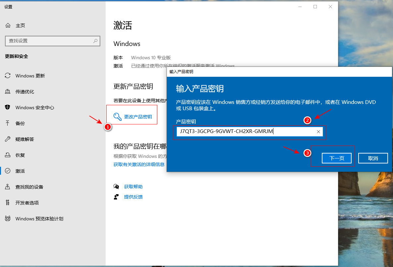
Task: Open the 恢复 page
Action: (x=20, y=155)
